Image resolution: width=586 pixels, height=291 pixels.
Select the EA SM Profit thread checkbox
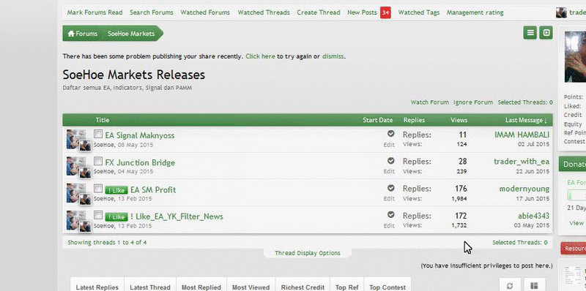[98, 188]
